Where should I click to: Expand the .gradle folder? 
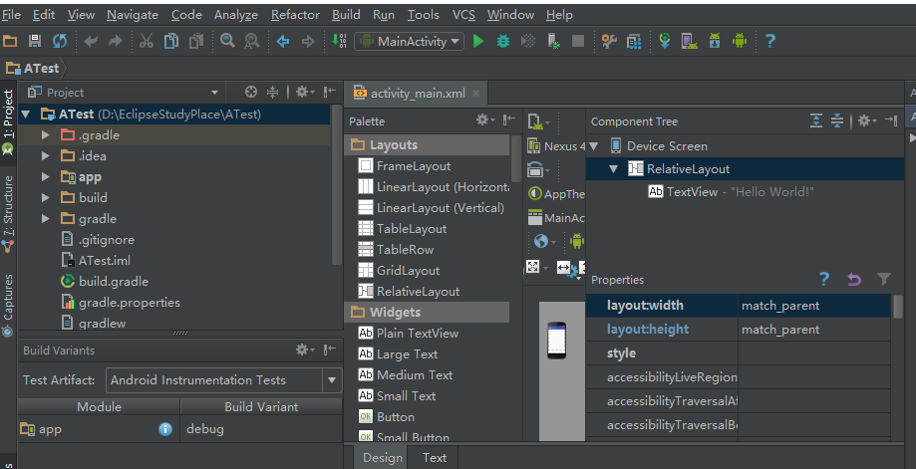click(46, 135)
